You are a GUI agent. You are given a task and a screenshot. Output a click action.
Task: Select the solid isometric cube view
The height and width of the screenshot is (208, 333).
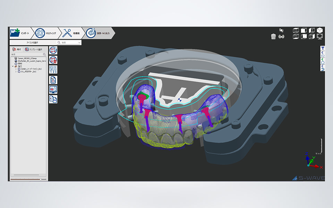pos(319,30)
